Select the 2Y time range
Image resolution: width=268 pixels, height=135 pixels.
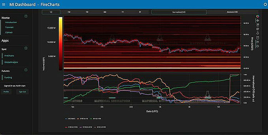pos(140,12)
